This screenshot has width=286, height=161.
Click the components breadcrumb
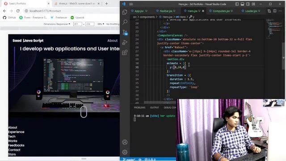(147, 17)
